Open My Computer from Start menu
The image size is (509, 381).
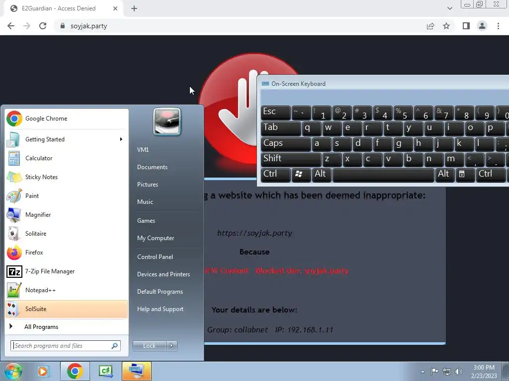pos(156,238)
